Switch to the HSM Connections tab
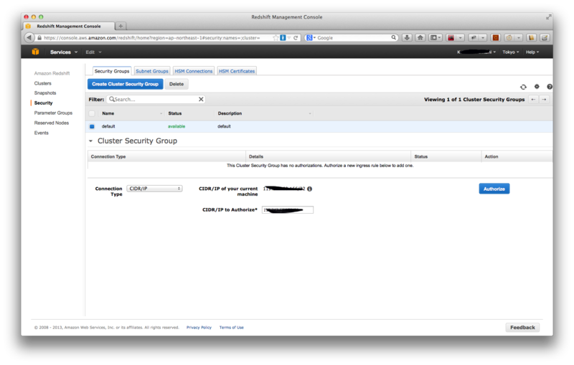The width and height of the screenshot is (574, 365). (193, 71)
